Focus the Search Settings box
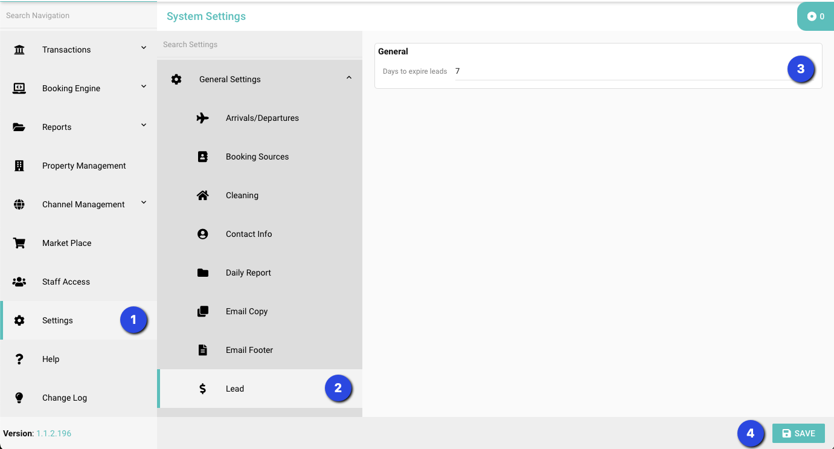 [x=260, y=45]
